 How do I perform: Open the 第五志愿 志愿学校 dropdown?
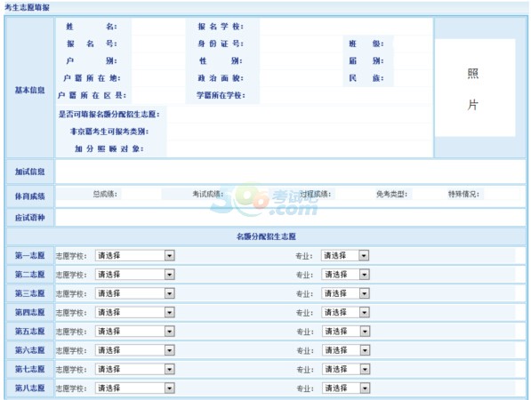coord(135,332)
